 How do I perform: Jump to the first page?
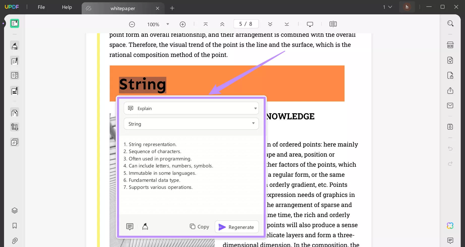coord(206,24)
